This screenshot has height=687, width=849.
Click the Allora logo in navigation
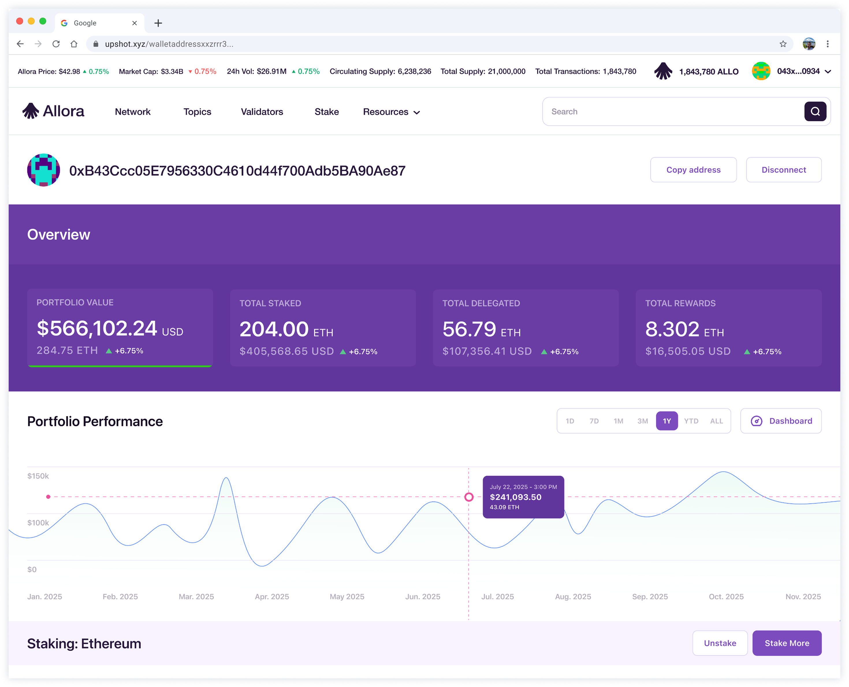(x=53, y=111)
